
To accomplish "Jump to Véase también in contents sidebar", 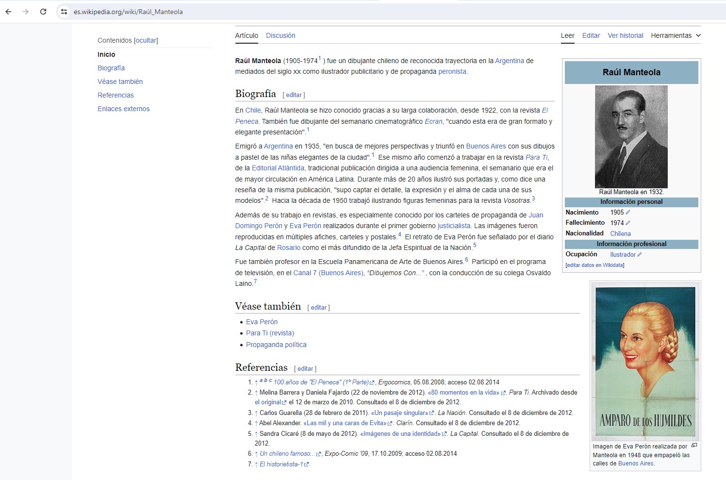I will 120,82.
